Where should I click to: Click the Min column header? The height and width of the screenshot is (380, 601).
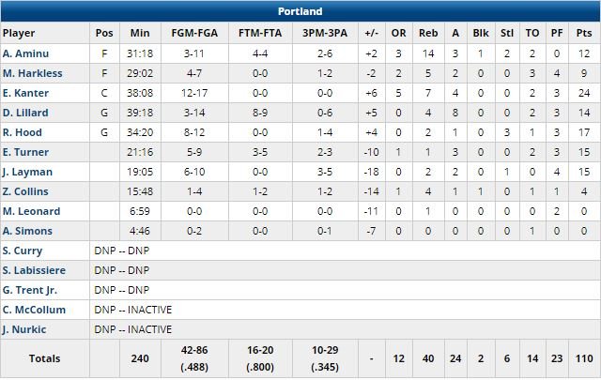coord(142,33)
